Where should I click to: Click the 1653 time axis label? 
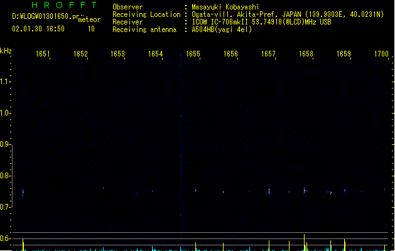(x=117, y=54)
